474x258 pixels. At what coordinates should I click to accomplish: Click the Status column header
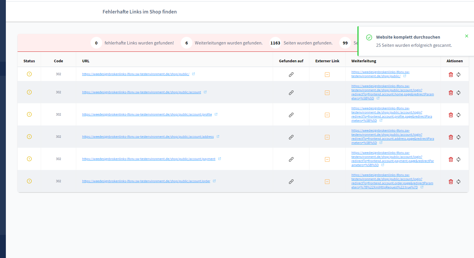pos(29,61)
